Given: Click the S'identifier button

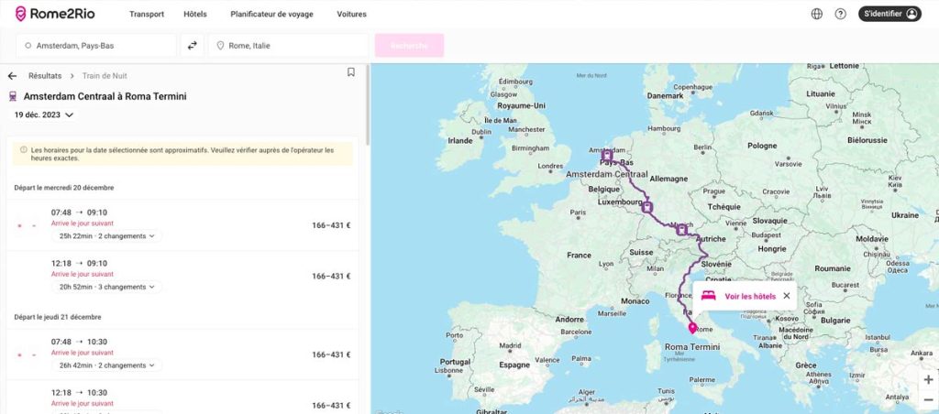Looking at the screenshot, I should coord(889,14).
